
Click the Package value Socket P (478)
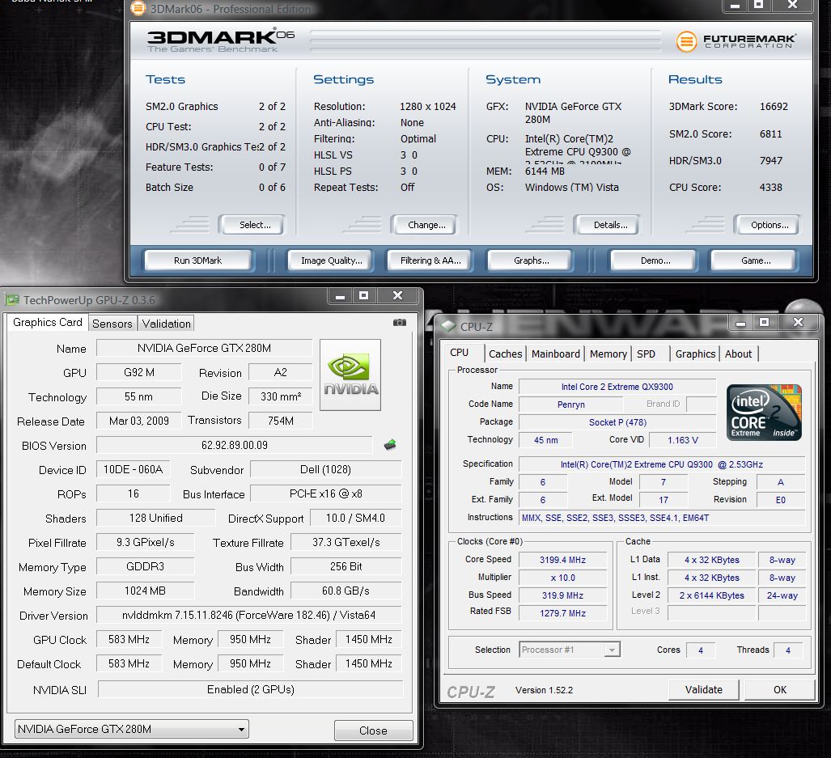[617, 422]
